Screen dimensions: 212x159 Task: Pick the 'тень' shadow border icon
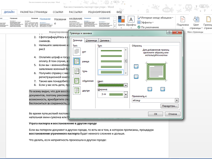[77, 71]
